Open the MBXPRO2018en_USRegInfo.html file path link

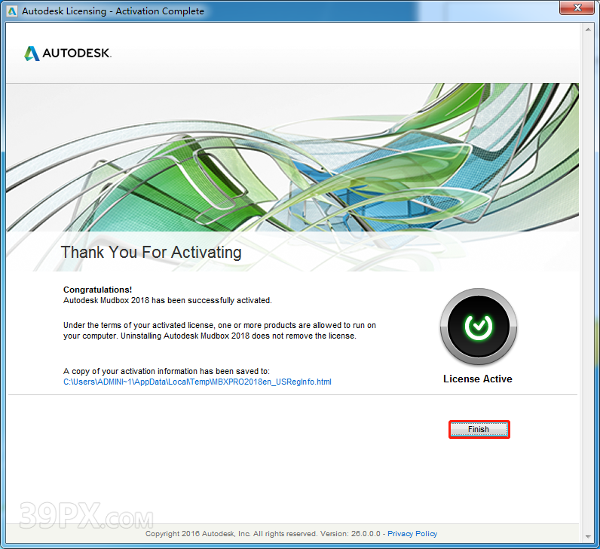tap(197, 382)
